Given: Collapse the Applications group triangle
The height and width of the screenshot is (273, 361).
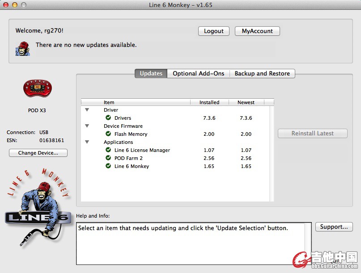Looking at the screenshot, I should tap(87, 142).
